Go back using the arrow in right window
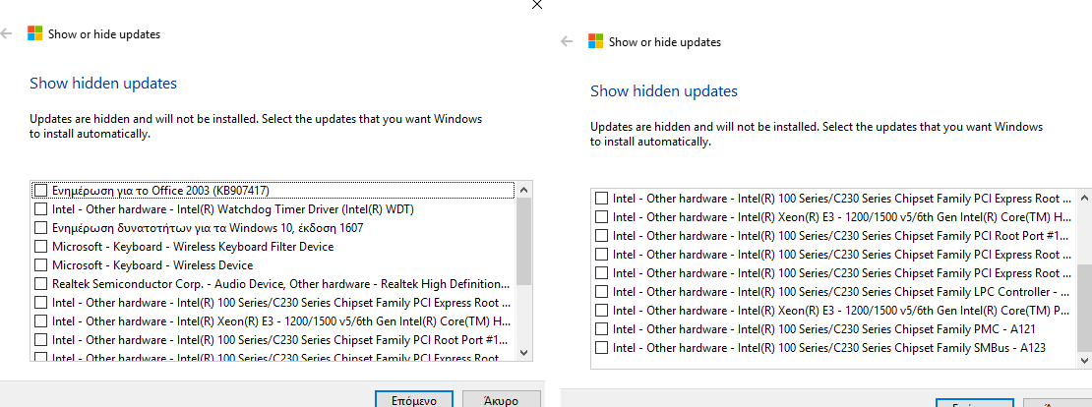This screenshot has width=1092, height=407. tap(567, 41)
